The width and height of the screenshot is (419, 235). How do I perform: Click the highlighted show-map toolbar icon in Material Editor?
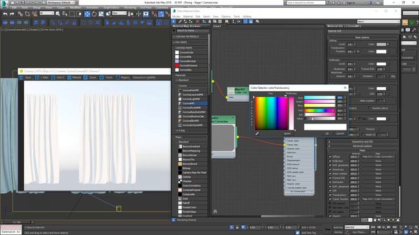pos(246,22)
